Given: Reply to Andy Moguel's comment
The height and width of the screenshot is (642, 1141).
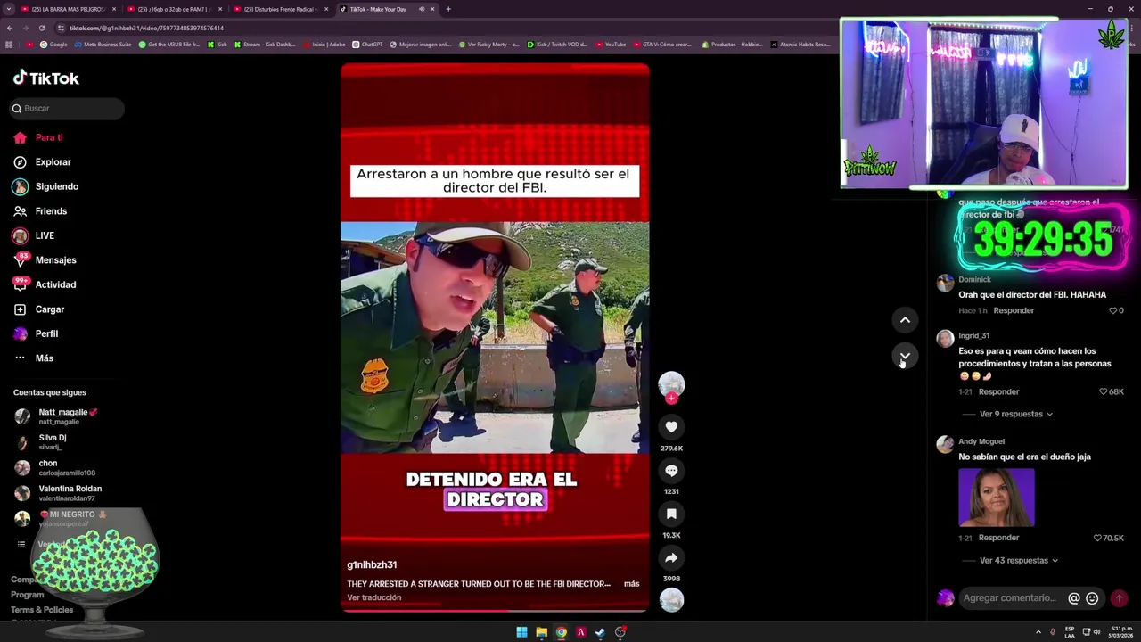Looking at the screenshot, I should coord(998,538).
